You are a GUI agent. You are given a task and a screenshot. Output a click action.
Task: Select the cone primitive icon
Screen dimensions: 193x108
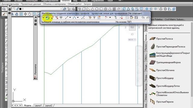93,9
